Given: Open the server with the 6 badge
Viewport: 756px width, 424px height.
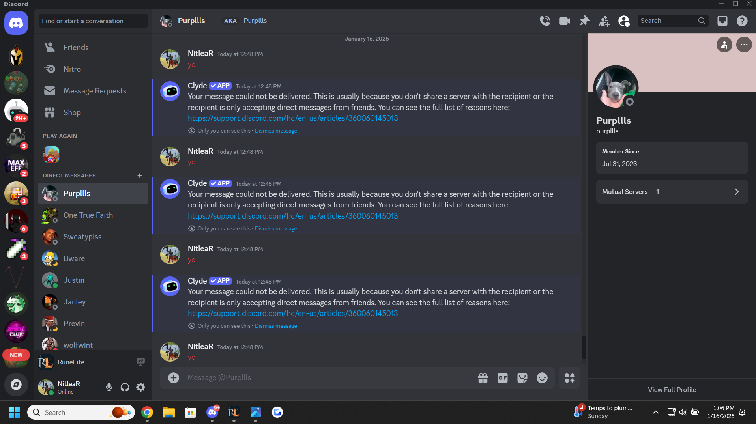Looking at the screenshot, I should pyautogui.click(x=16, y=221).
